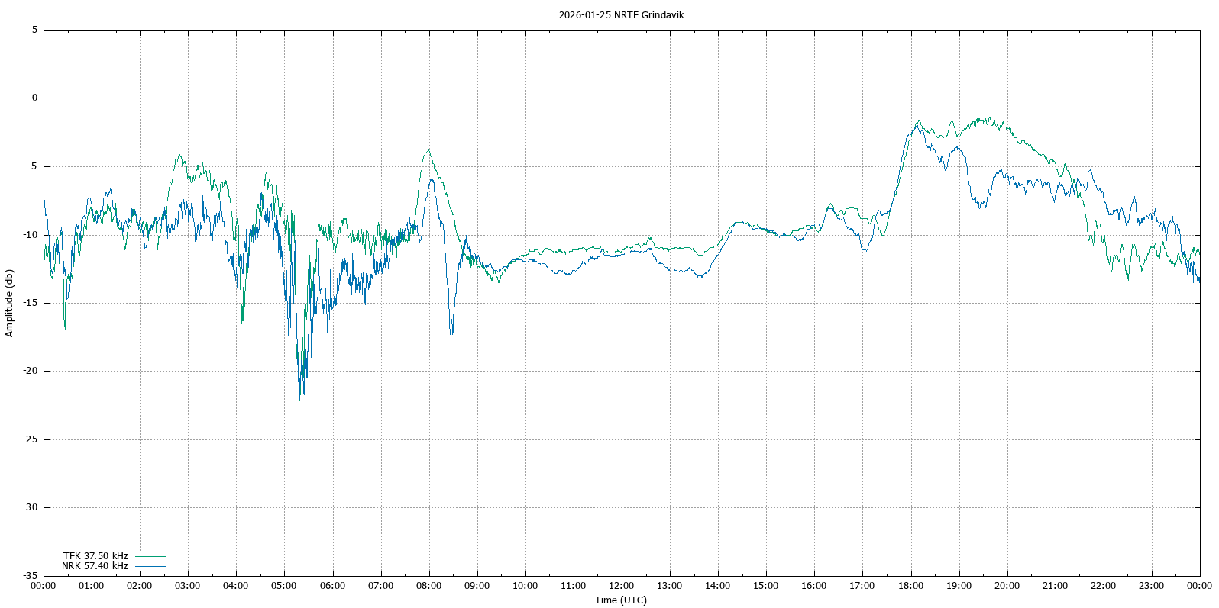Click the -35 amplitude tick label
Screen dimensions: 1219x608
(x=30, y=576)
